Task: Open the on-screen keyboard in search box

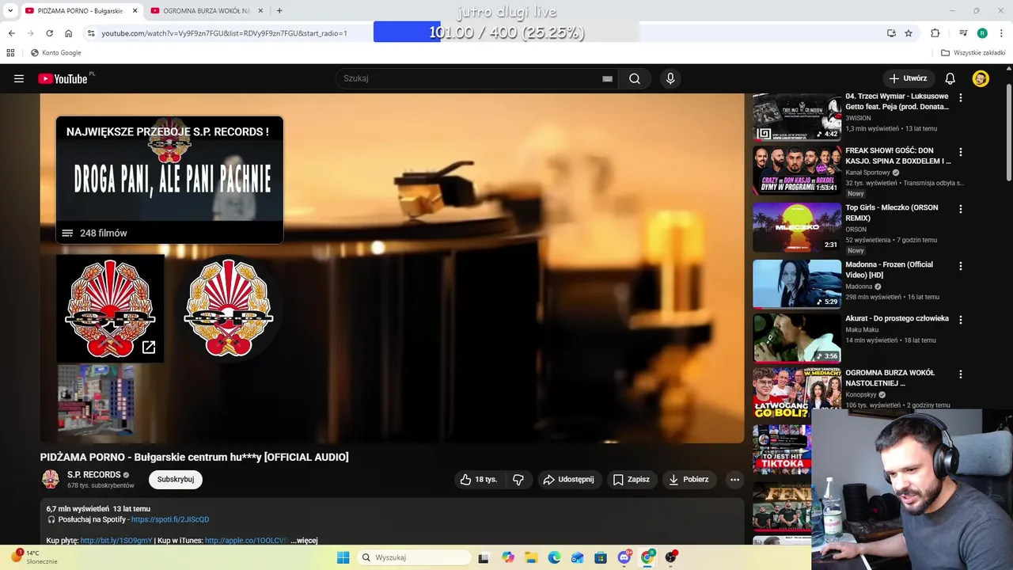Action: coord(607,78)
